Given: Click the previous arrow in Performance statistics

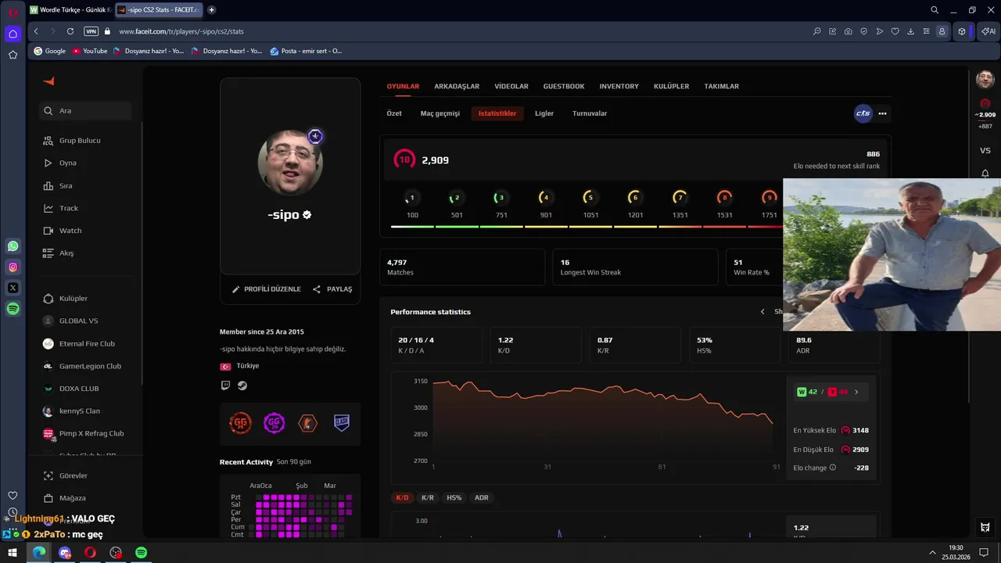Looking at the screenshot, I should [762, 311].
